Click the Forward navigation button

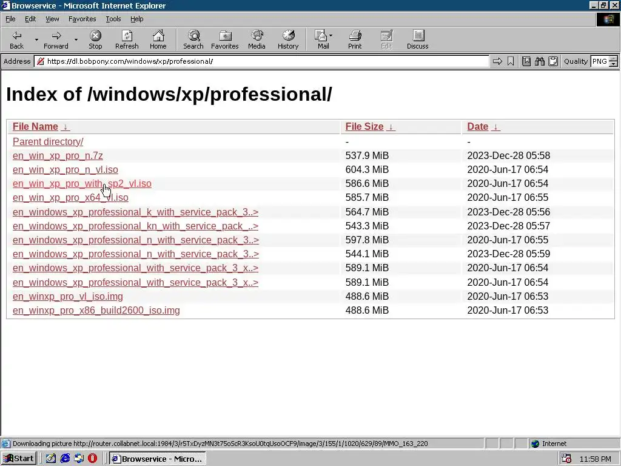click(x=56, y=39)
